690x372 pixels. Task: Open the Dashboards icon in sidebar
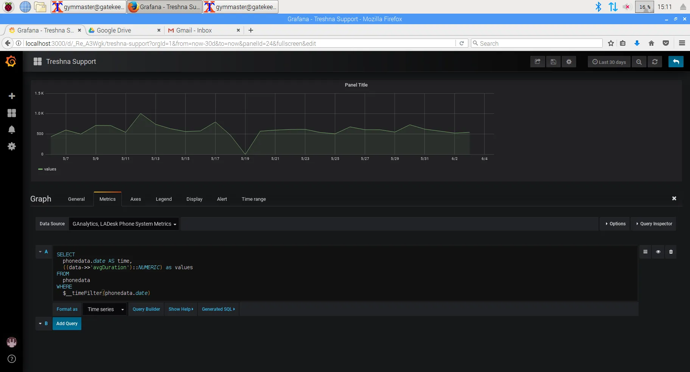pyautogui.click(x=12, y=113)
